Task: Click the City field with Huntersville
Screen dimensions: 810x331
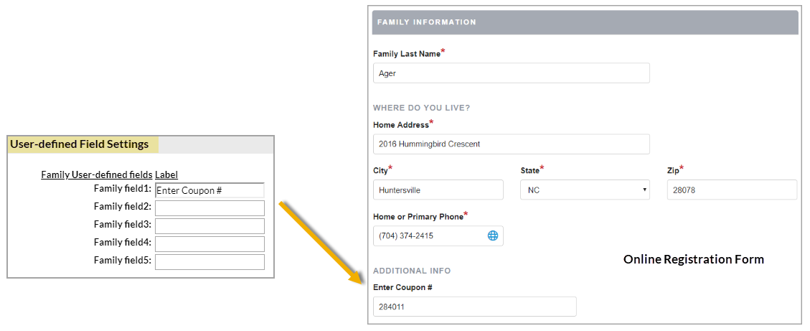Action: pos(438,190)
